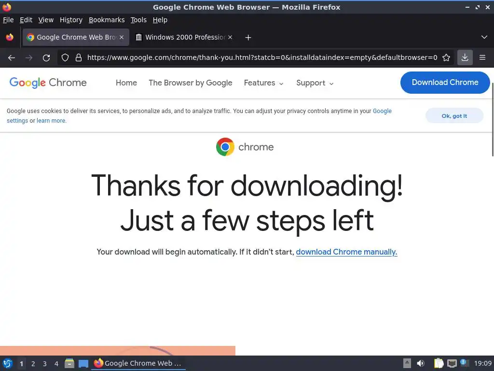Switch to the Windows 2000 Professional tab
The image size is (494, 371).
coord(184,37)
